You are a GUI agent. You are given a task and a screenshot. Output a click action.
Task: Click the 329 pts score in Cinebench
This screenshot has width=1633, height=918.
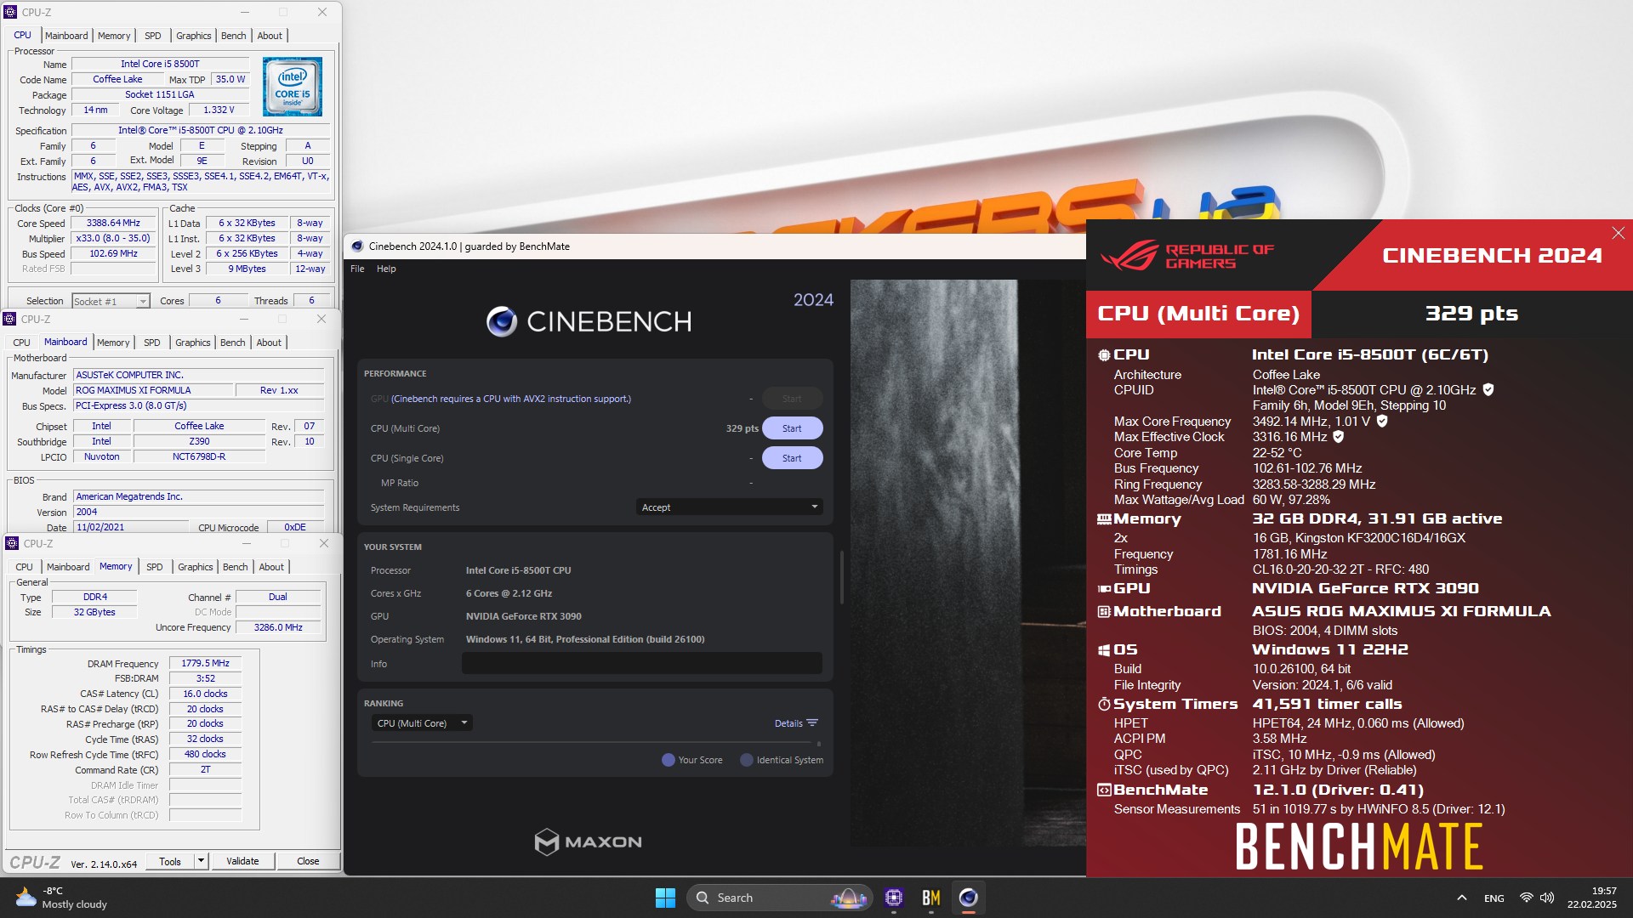[x=742, y=428]
